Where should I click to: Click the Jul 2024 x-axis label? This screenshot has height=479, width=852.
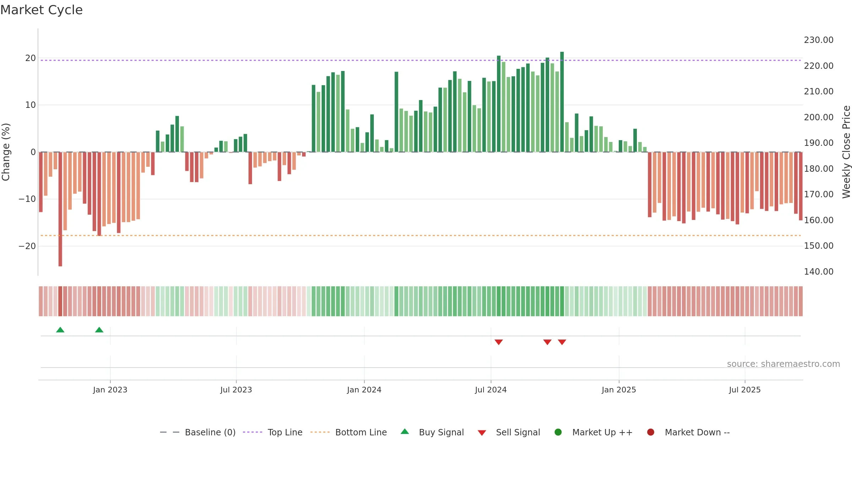coord(491,390)
